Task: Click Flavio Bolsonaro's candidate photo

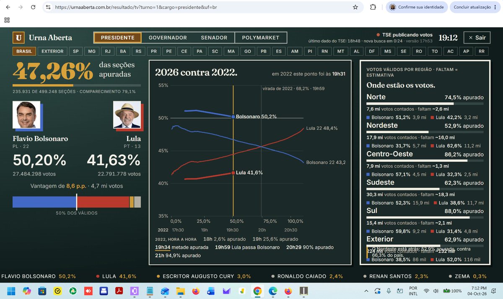Action: [x=26, y=114]
